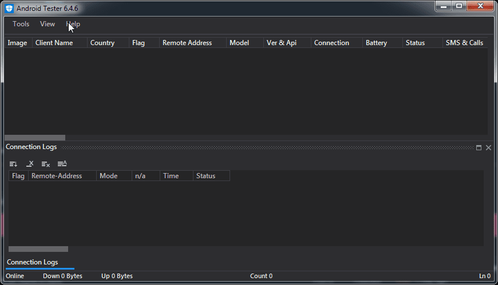
Task: Click the Mode column header in logs
Action: coord(109,176)
